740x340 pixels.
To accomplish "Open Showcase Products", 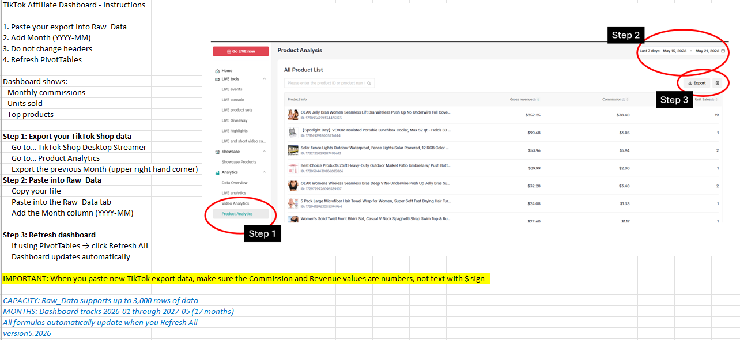I will click(239, 162).
